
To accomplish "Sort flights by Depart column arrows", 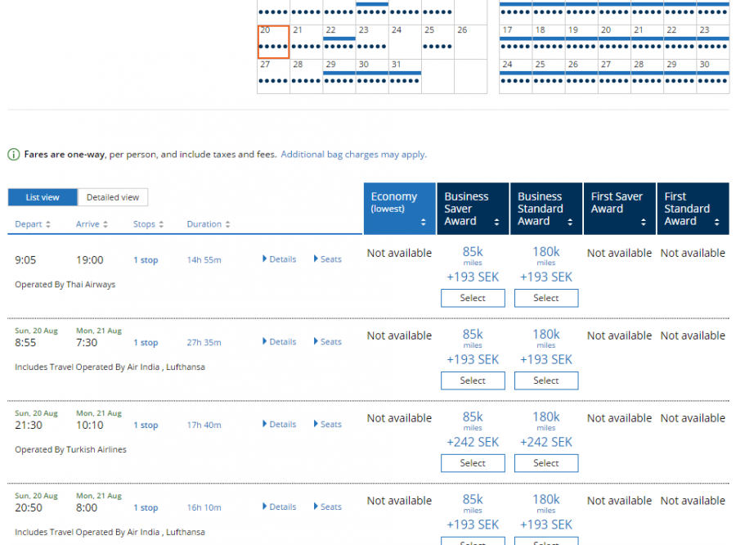I will (48, 225).
